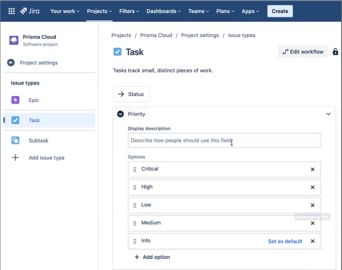Select Subtask in issue types list

click(x=38, y=141)
